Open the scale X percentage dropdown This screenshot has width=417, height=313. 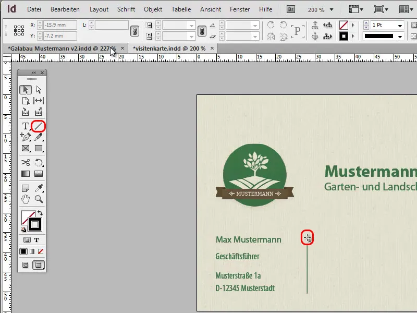click(x=191, y=26)
